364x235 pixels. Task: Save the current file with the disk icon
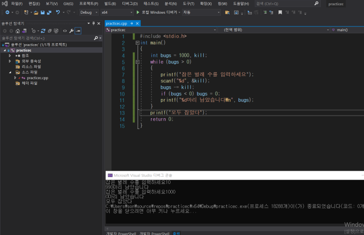(x=43, y=12)
